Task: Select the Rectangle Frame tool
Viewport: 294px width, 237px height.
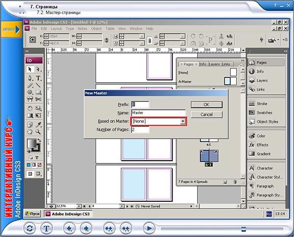Action: (30, 92)
